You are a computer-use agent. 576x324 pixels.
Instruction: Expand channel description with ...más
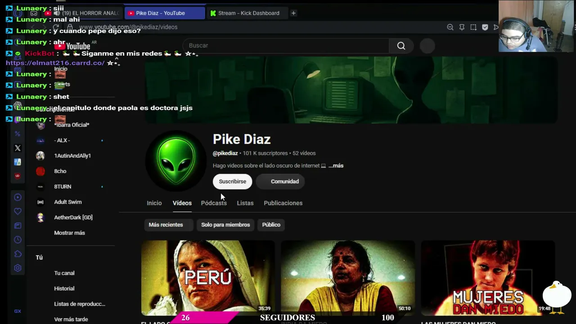(336, 166)
